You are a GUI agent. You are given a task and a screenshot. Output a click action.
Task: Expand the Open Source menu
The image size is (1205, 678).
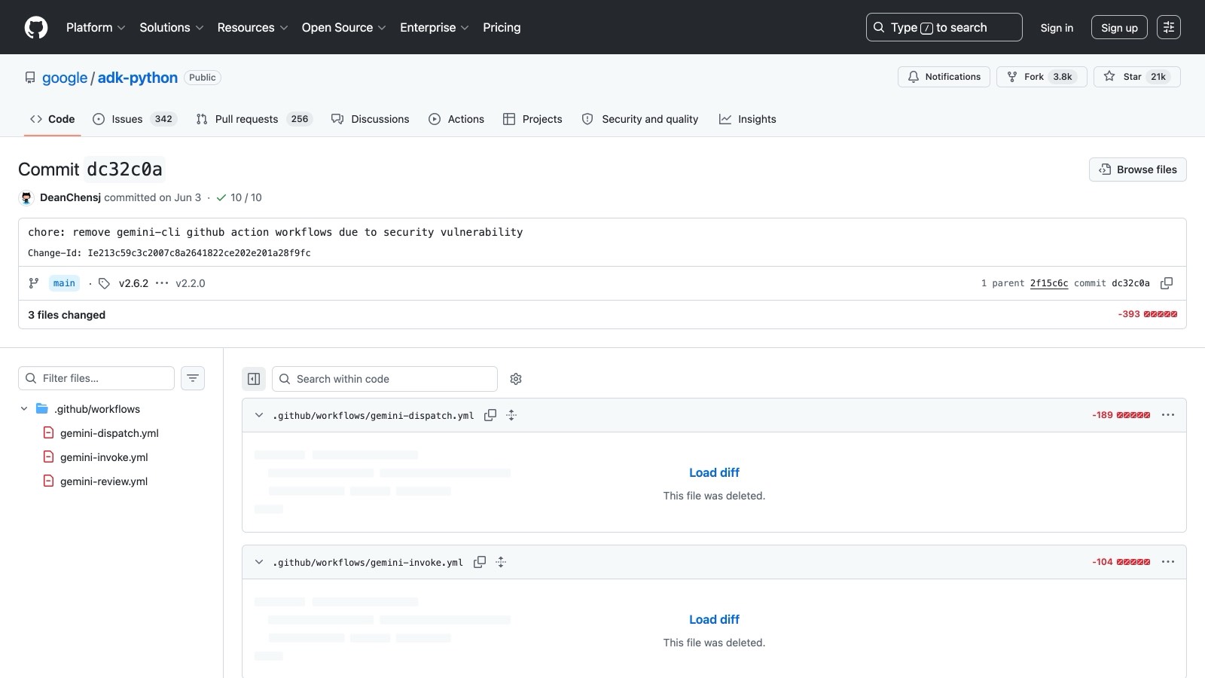click(x=344, y=27)
